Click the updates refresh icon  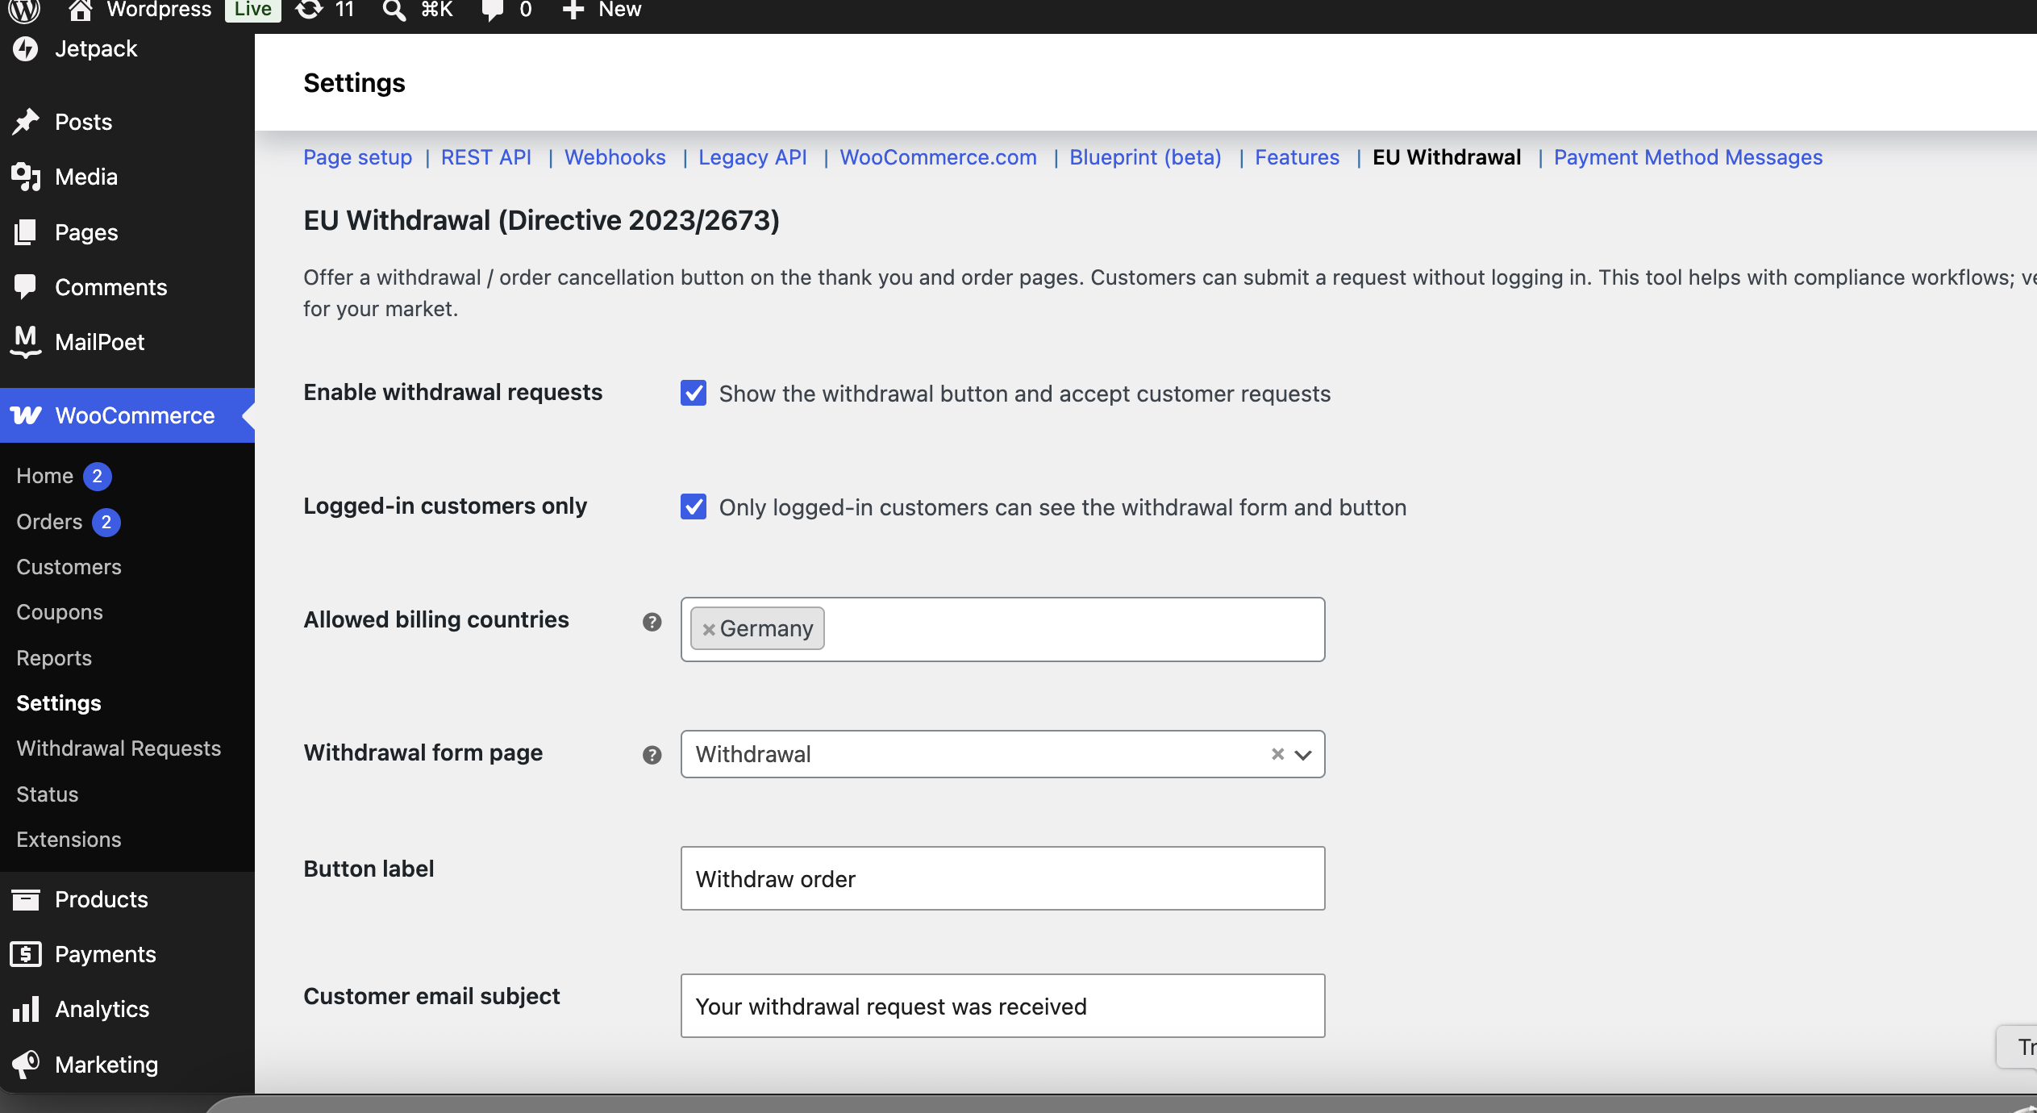click(x=309, y=10)
